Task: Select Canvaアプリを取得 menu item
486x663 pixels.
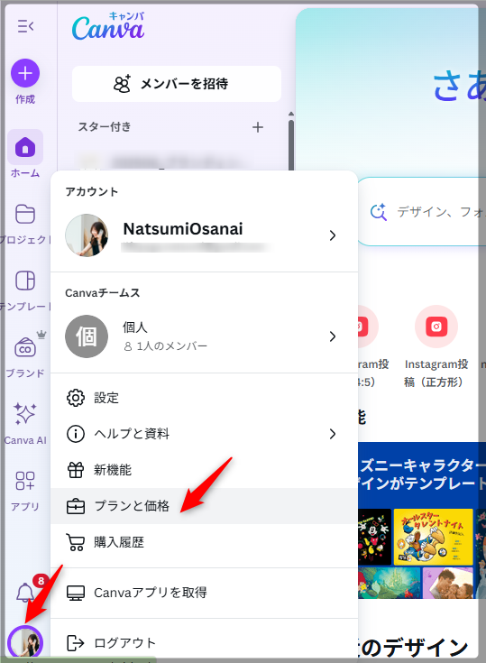Action: [204, 593]
